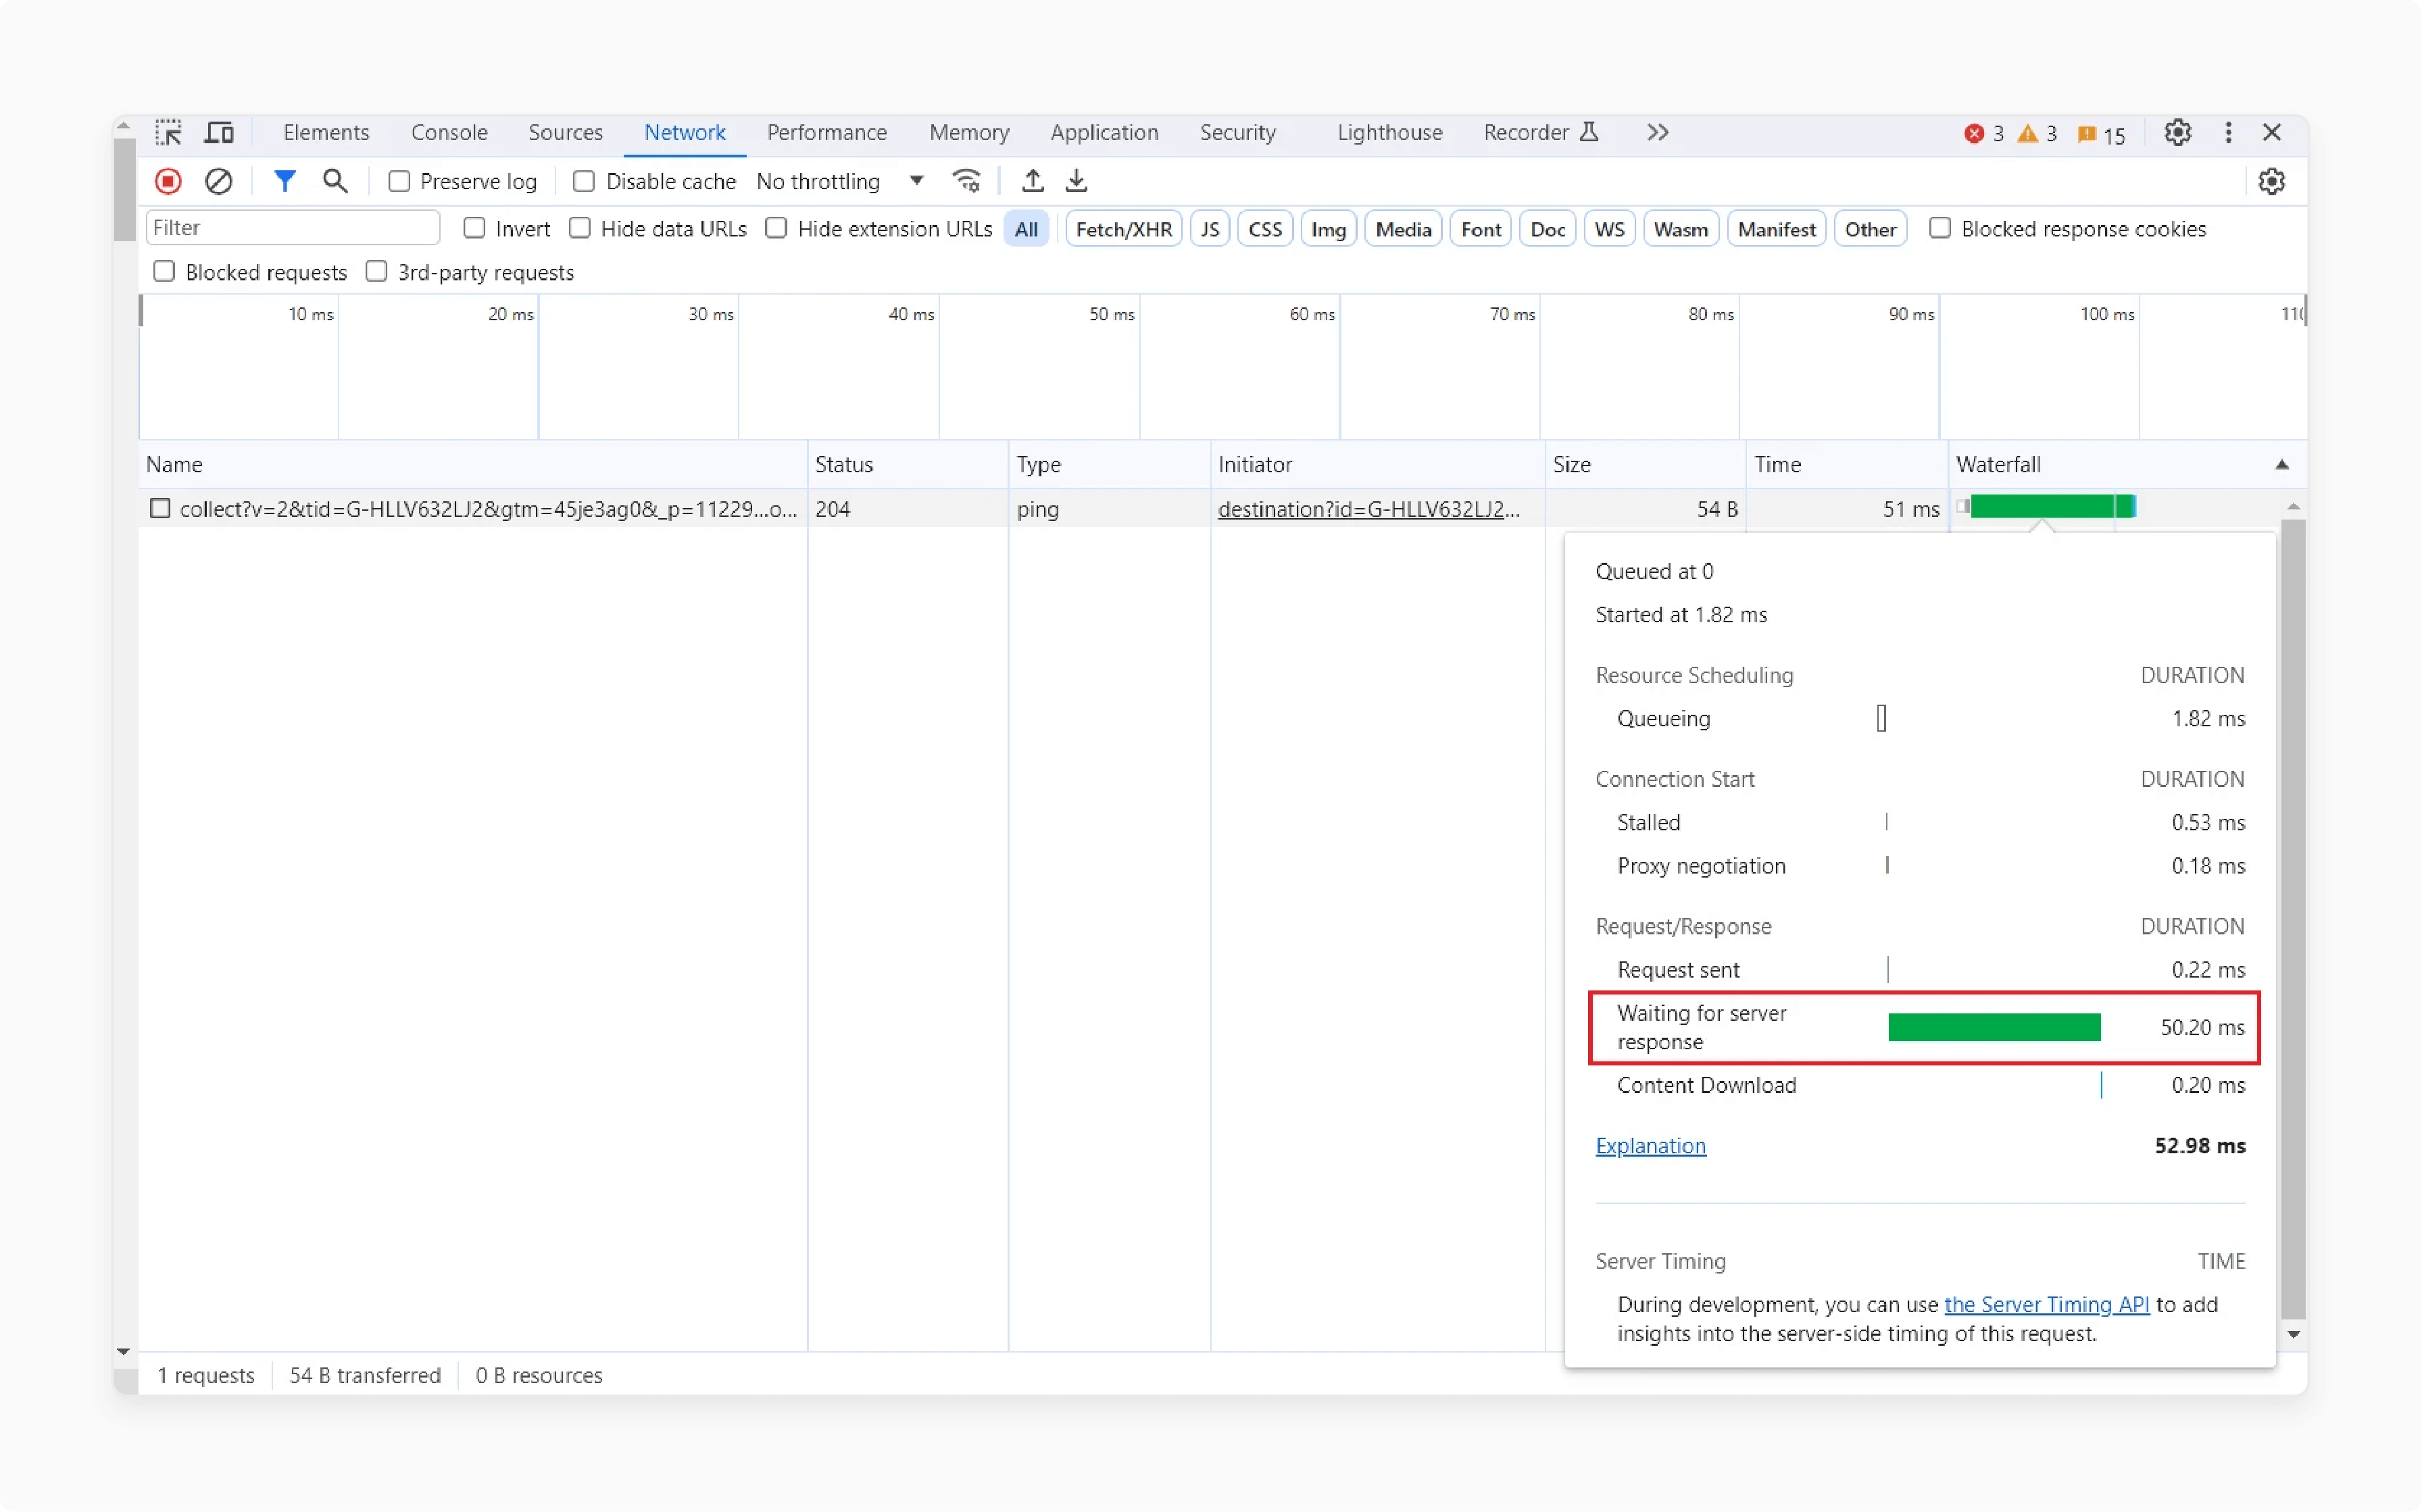Enable the Disable cache checkbox

[584, 181]
